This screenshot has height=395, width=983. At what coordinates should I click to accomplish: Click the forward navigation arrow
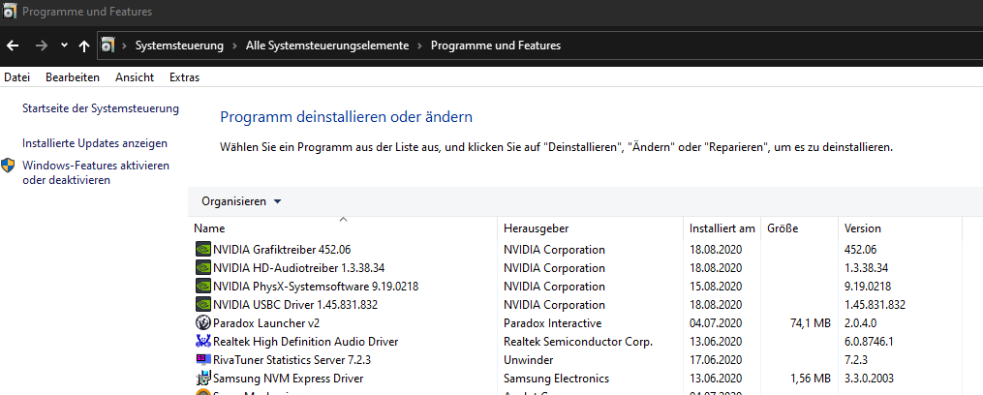(x=42, y=46)
